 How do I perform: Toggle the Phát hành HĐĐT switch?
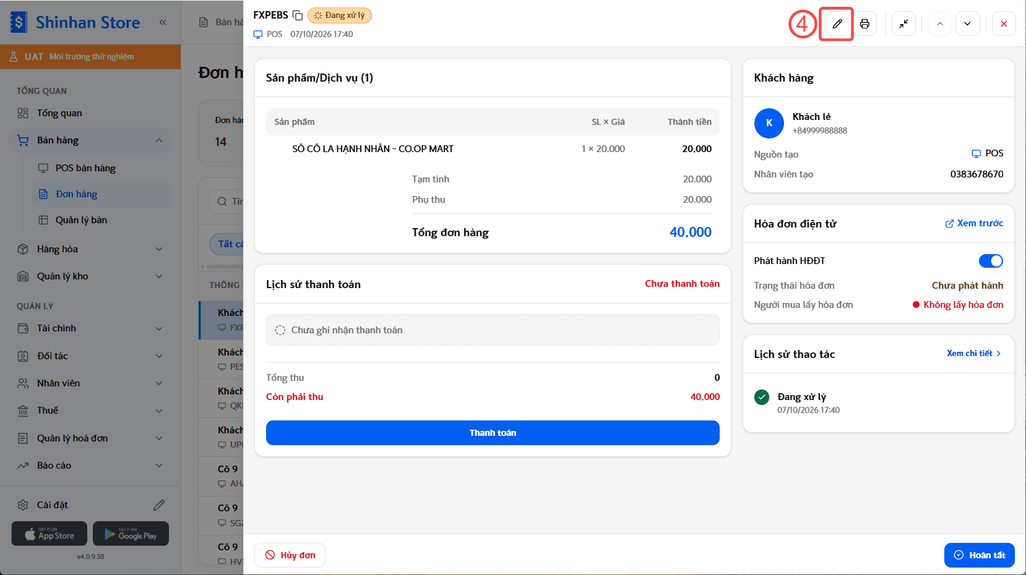click(991, 261)
